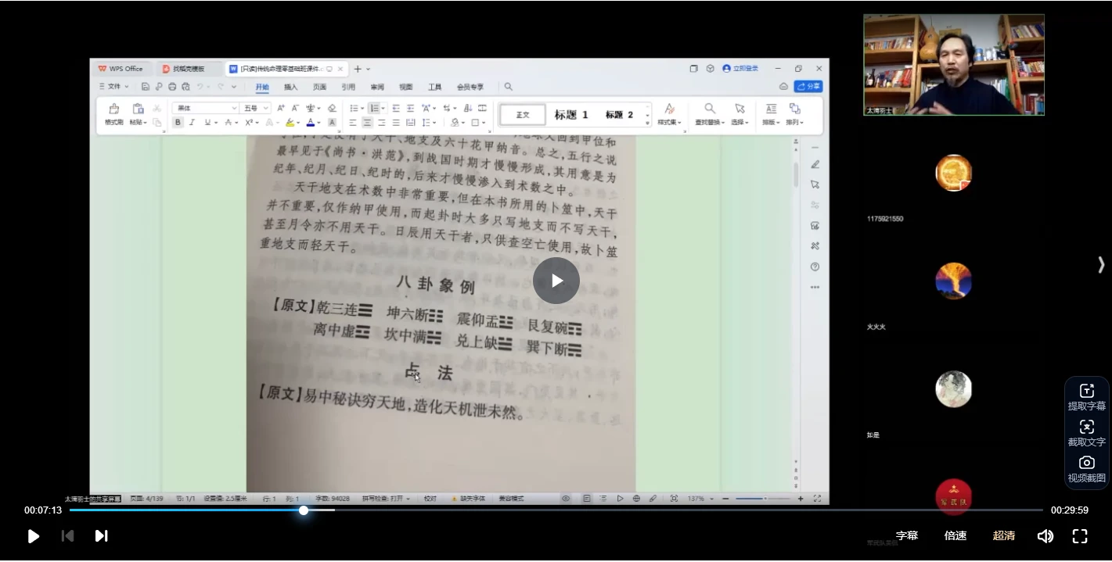
Task: Click the 样式集 style set icon
Action: 669,114
